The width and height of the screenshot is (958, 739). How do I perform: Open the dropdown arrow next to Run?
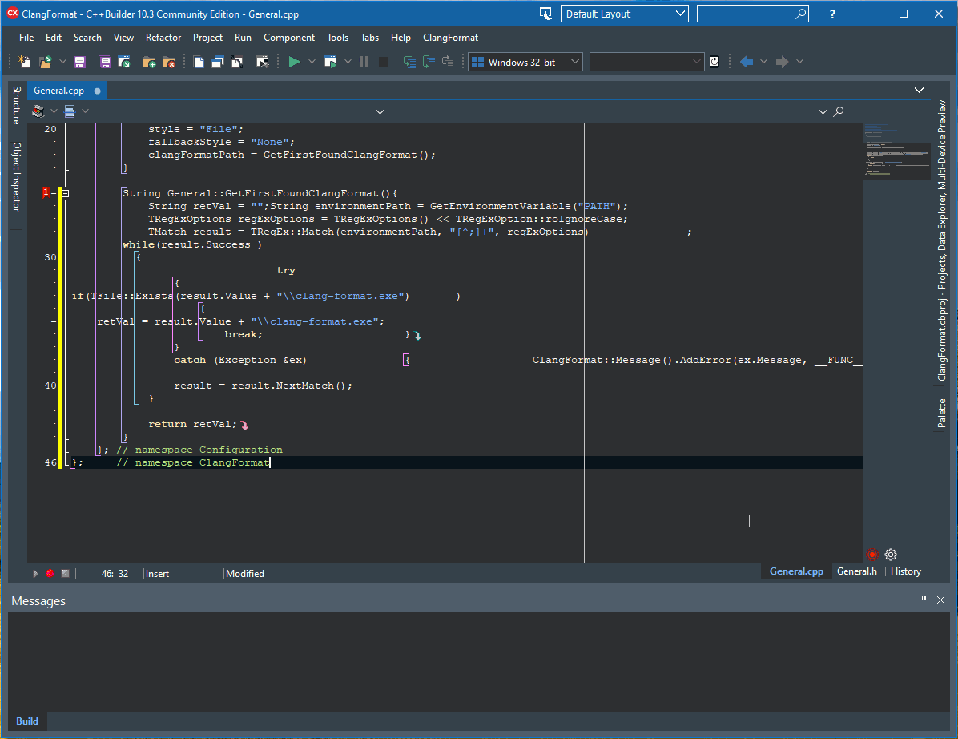(312, 62)
